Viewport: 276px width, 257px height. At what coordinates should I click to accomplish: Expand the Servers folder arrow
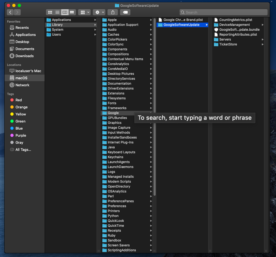pos(262,40)
